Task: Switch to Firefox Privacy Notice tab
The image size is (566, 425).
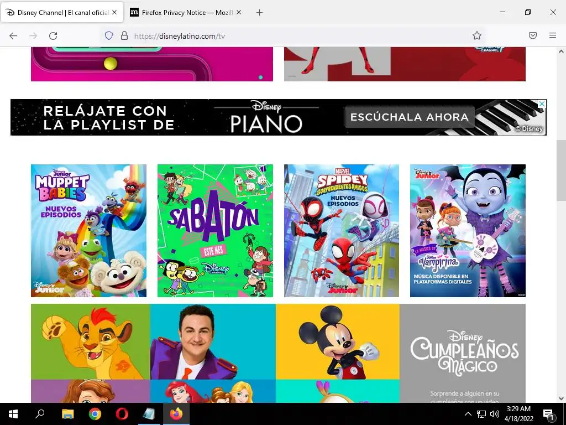Action: coord(186,12)
